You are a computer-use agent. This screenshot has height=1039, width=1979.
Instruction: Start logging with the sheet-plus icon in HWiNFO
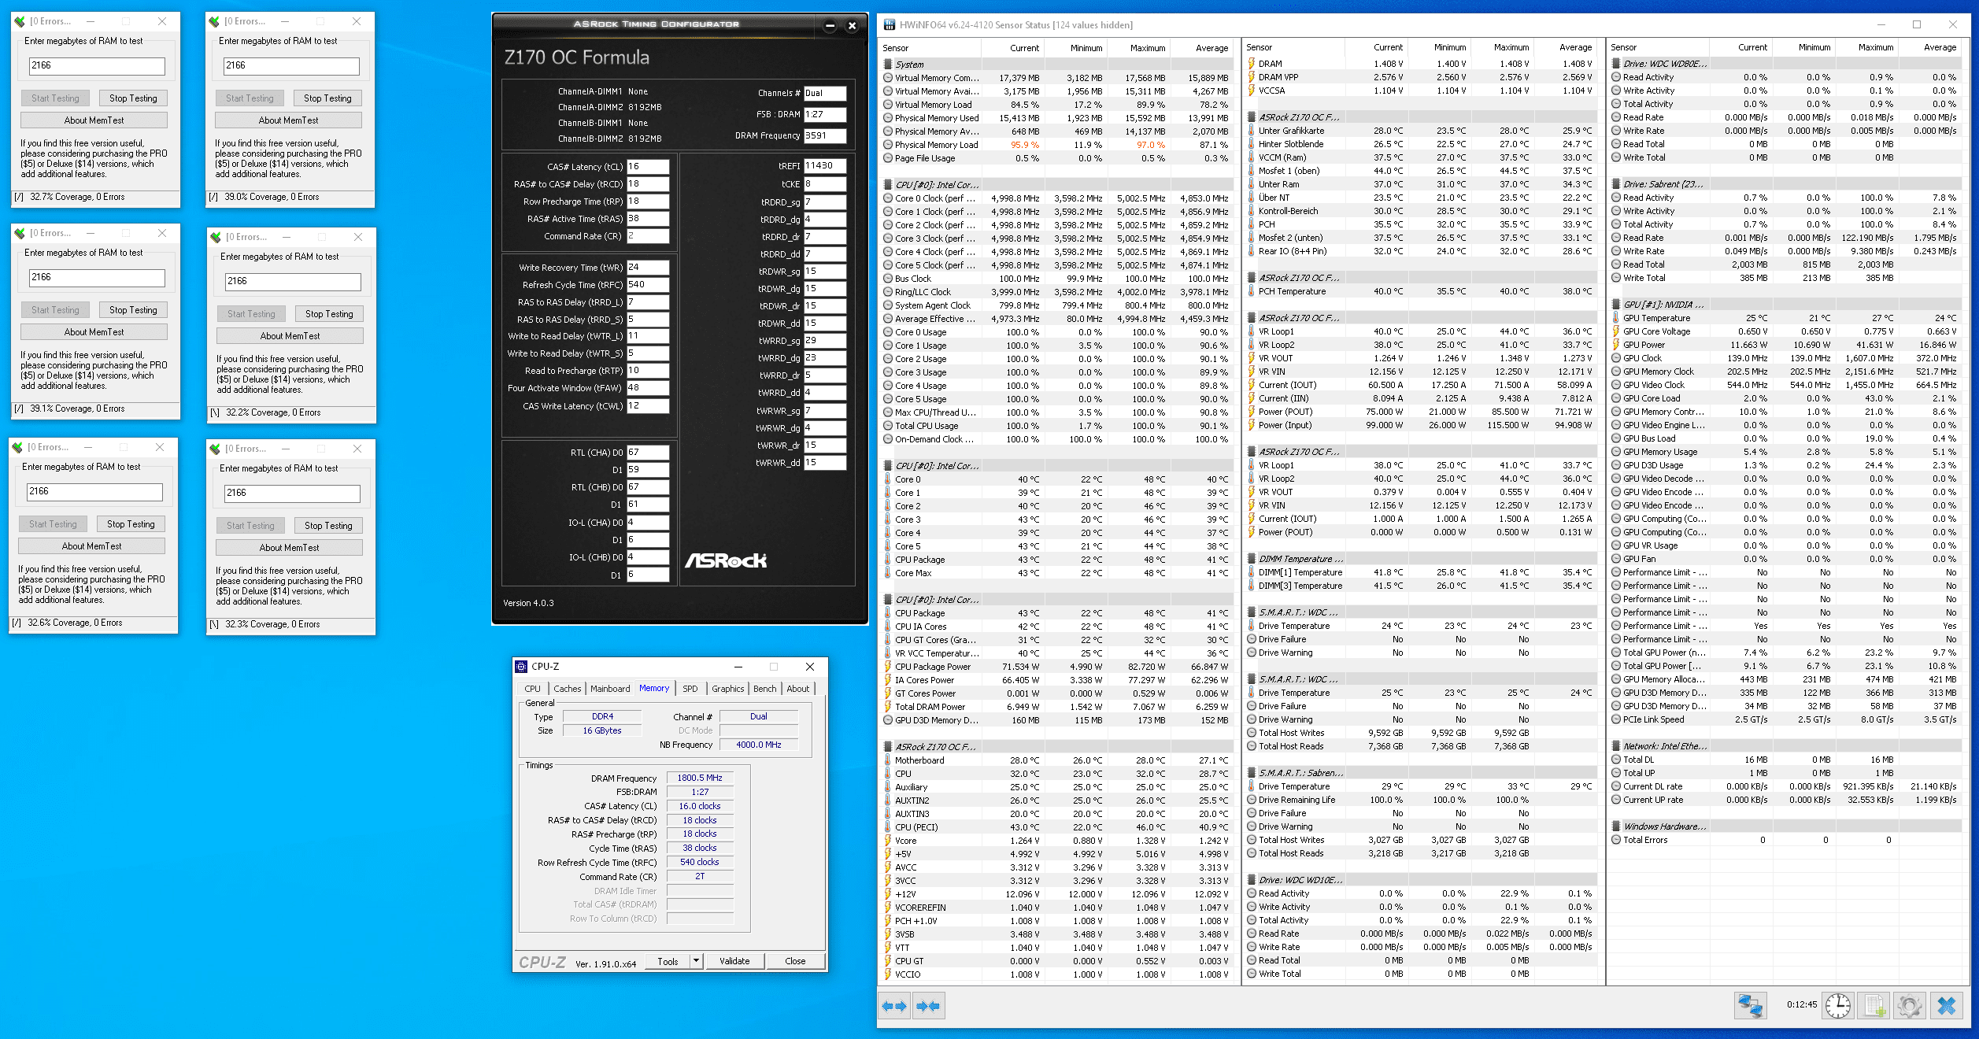1875,1006
